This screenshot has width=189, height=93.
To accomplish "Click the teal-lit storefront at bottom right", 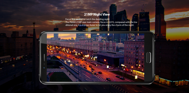I will pyautogui.click(x=173, y=82).
